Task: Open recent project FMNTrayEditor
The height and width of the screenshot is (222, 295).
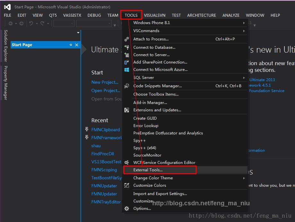Action: coord(106,202)
